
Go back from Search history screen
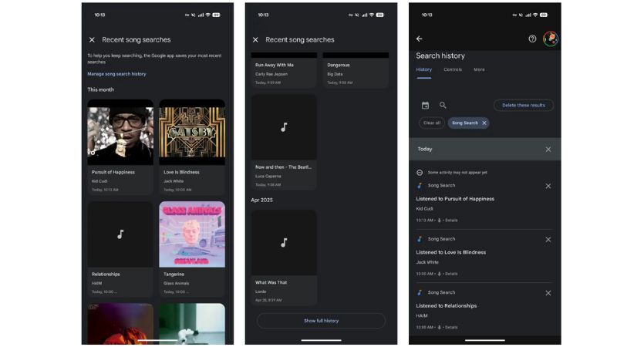point(419,39)
